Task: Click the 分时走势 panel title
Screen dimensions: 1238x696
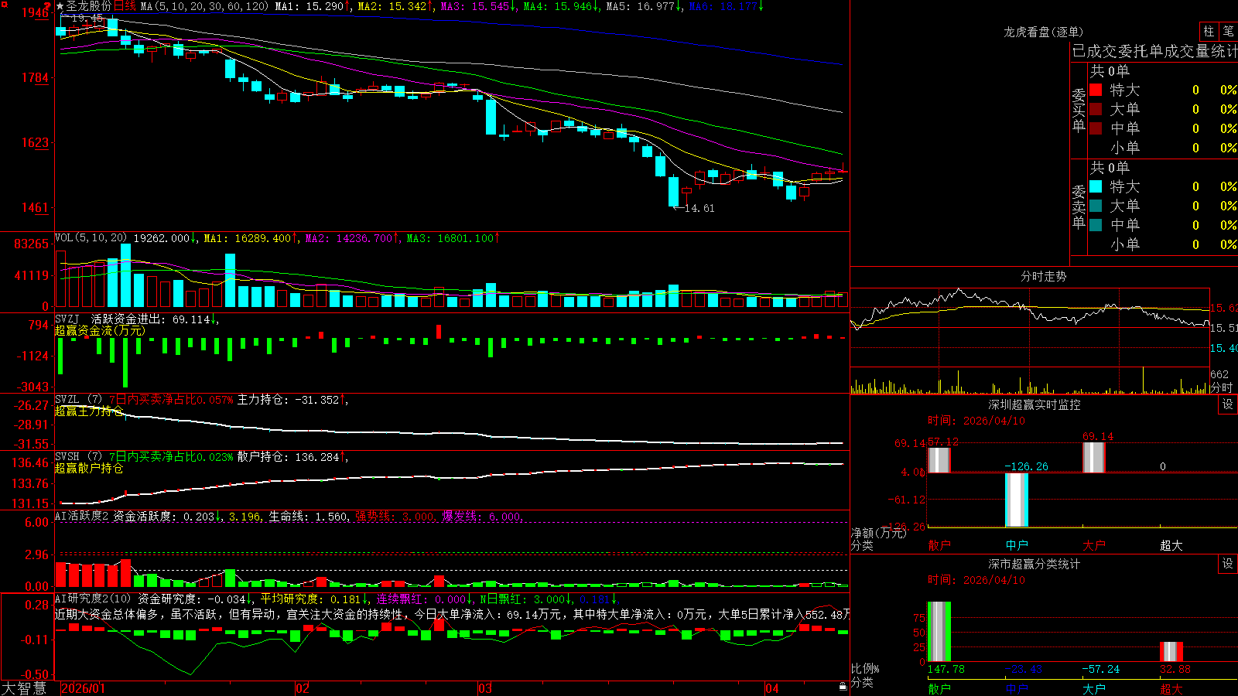Action: point(1043,276)
